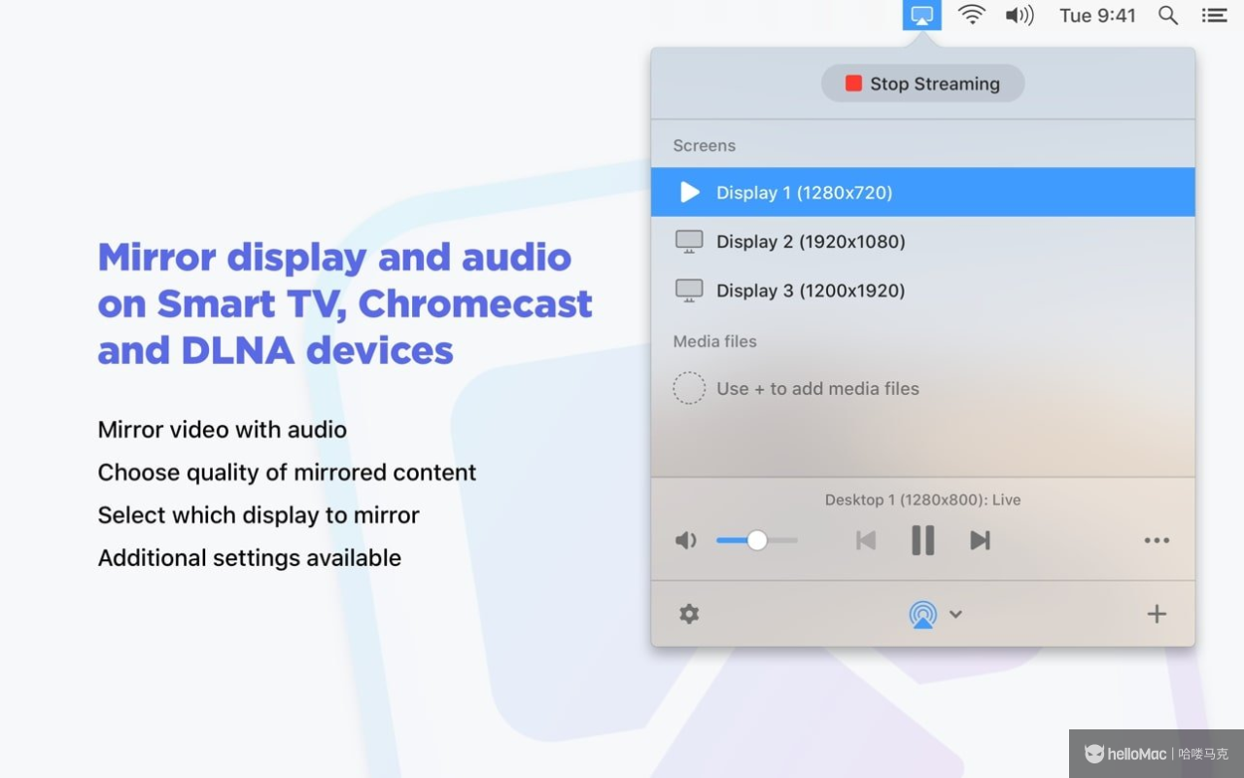Open settings via the gear icon
This screenshot has width=1244, height=778.
pos(689,614)
